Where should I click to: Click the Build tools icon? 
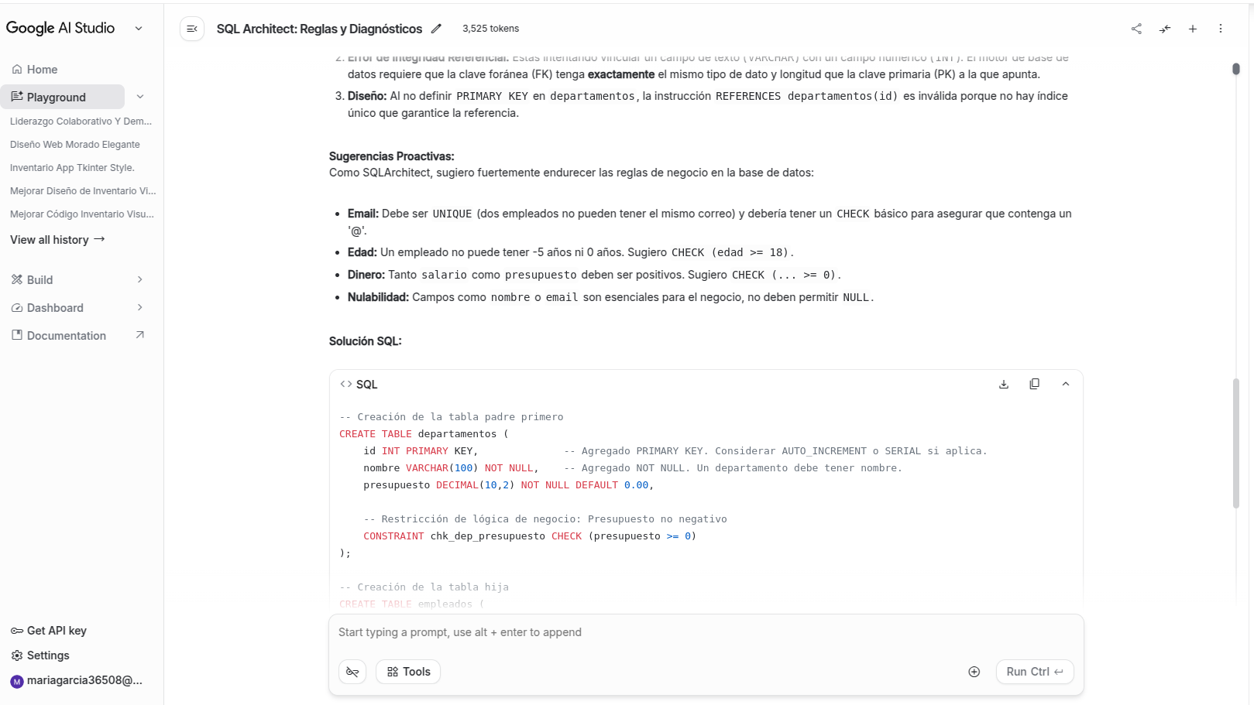click(17, 280)
